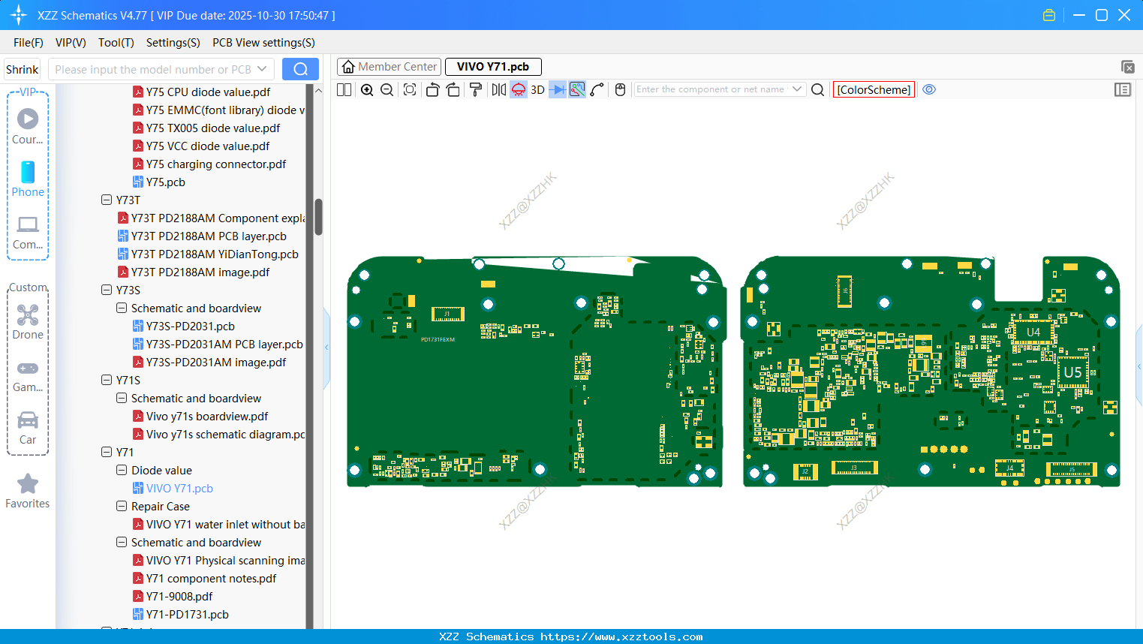Click the Shrink button
This screenshot has height=644, width=1143.
pos(23,70)
